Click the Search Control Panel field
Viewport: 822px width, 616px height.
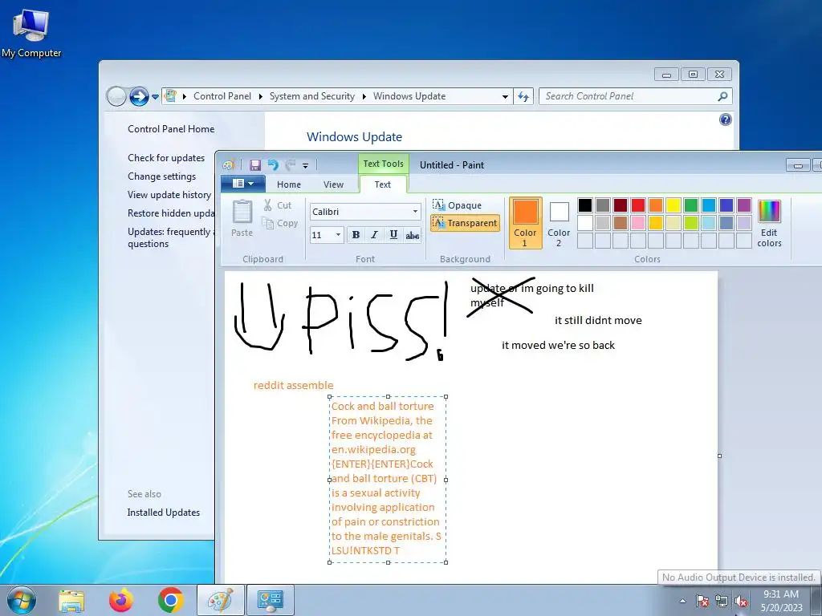635,96
